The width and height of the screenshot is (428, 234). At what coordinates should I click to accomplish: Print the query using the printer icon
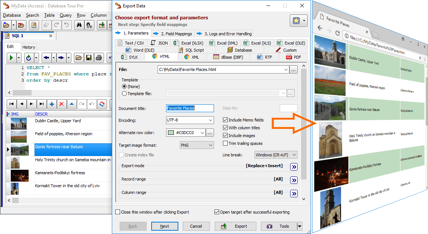click(99, 58)
